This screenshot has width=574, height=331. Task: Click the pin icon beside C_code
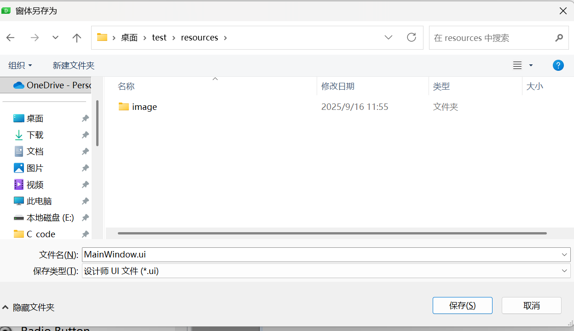tap(85, 234)
